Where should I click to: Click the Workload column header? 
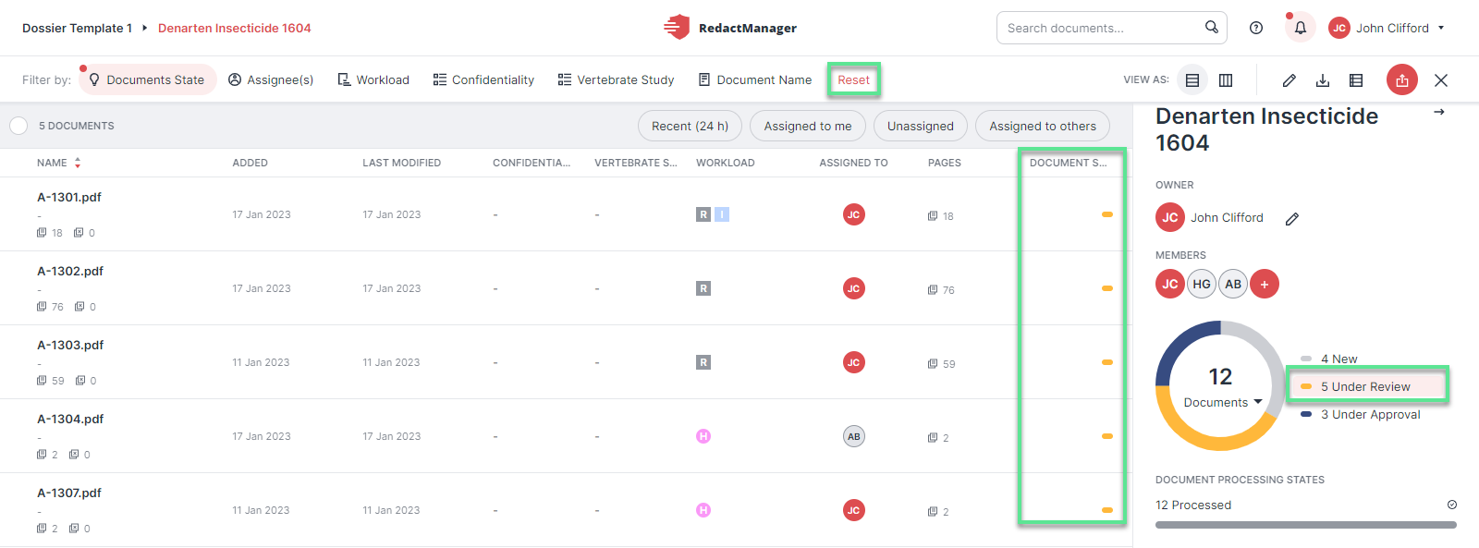point(726,163)
